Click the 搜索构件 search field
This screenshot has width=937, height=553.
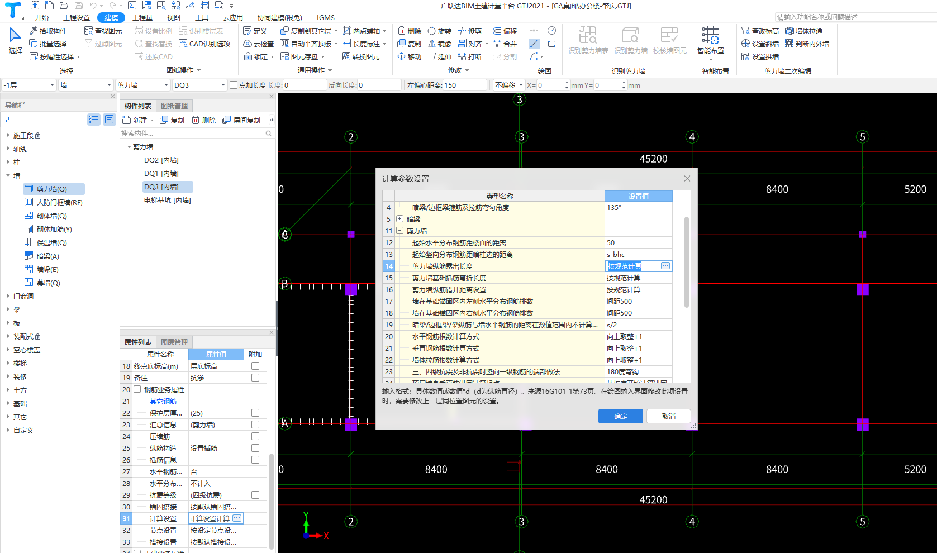pos(197,133)
